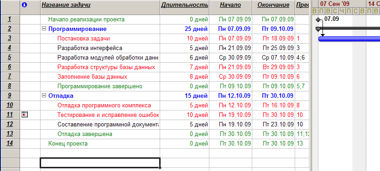Select task Тестирование и исправление ошибок
Viewport: 380px width, 171px height.
pyautogui.click(x=108, y=115)
